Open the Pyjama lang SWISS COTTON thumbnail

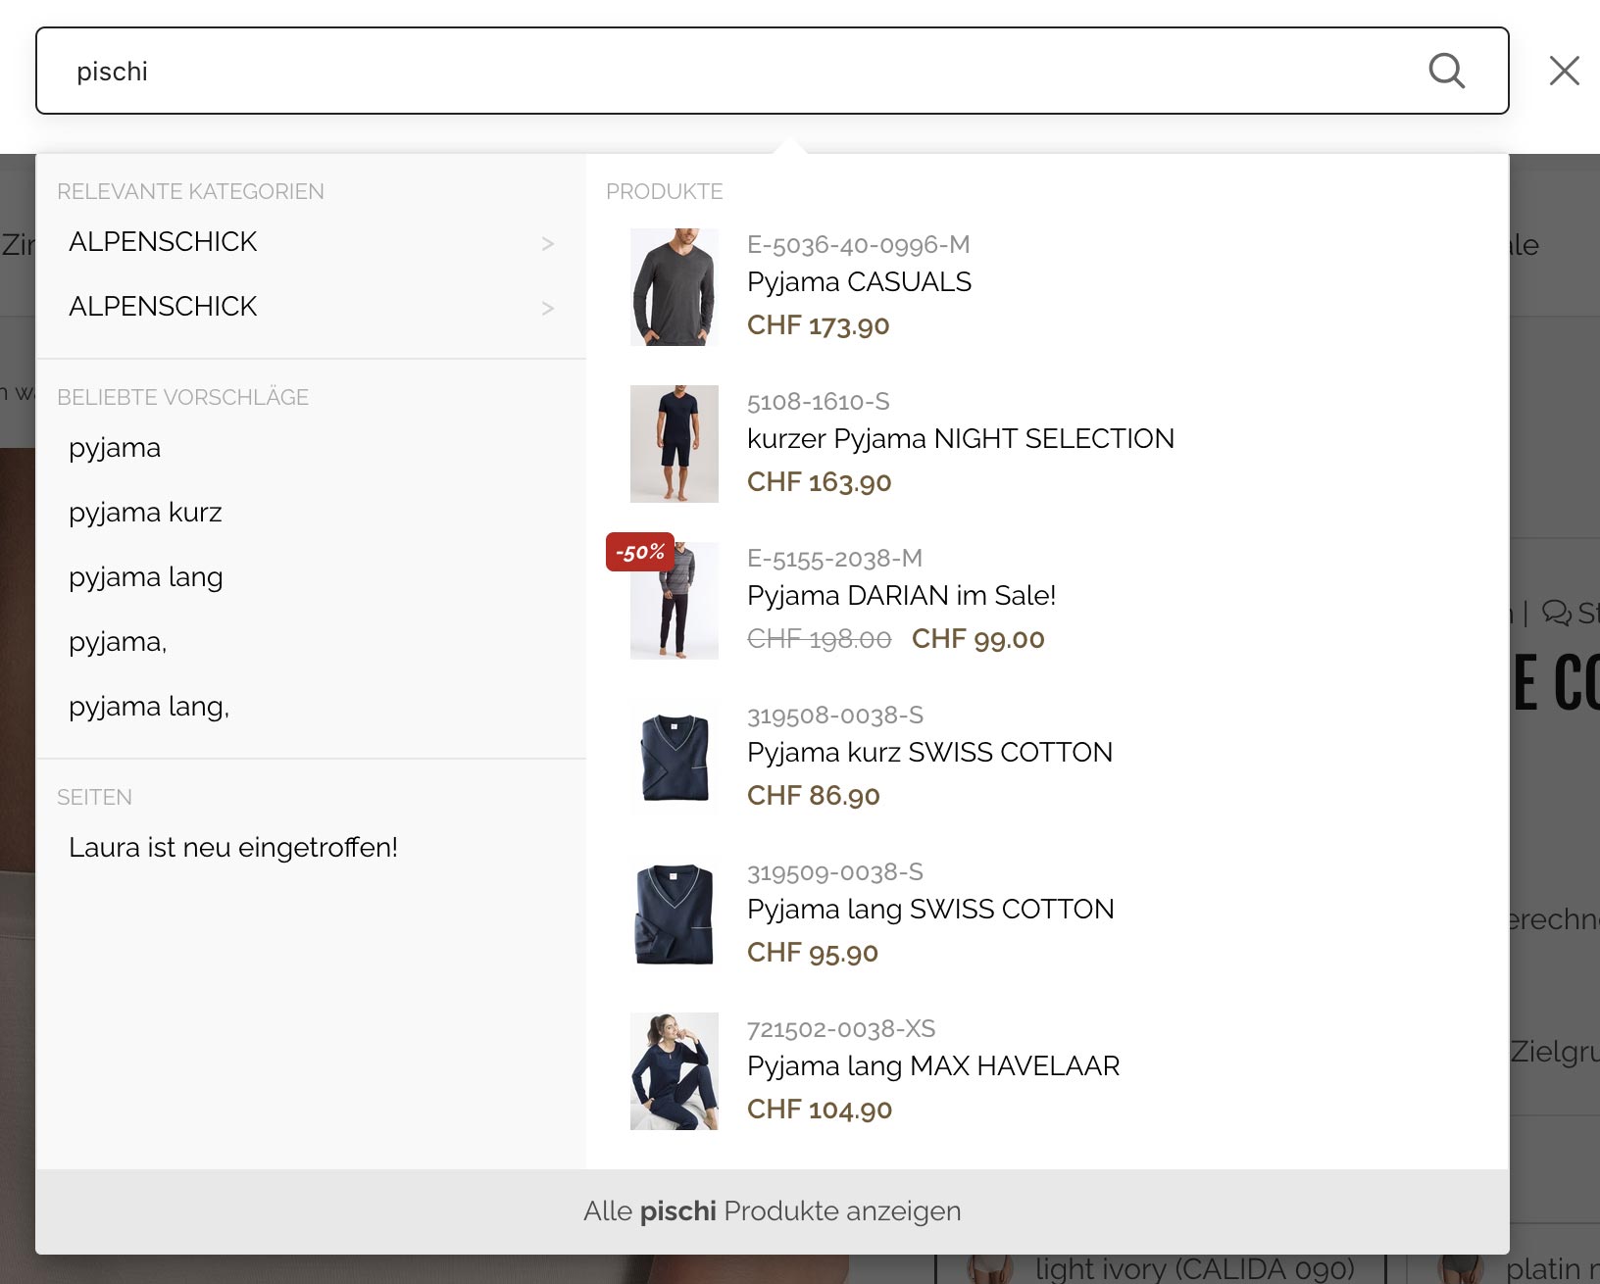pos(675,914)
